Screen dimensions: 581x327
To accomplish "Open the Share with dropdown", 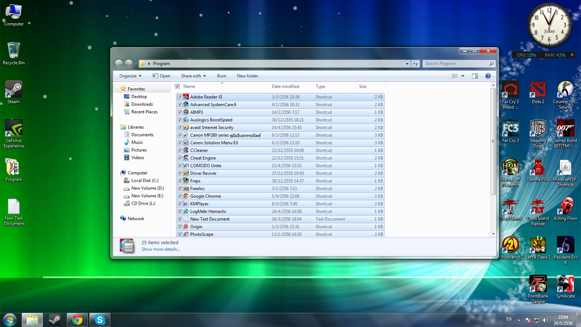I will pos(194,76).
